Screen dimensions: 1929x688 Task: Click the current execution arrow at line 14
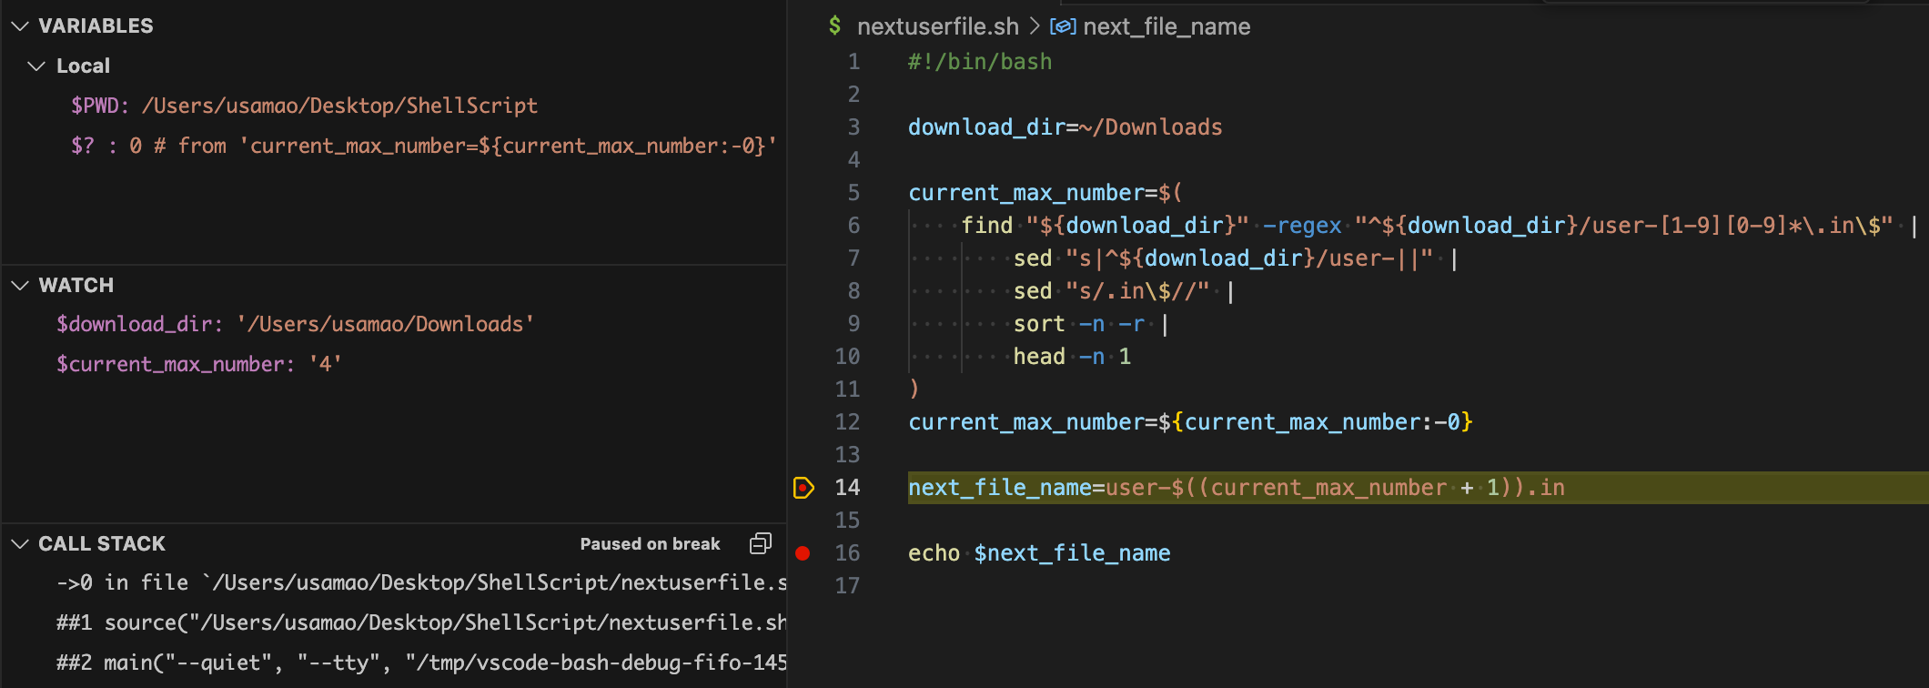pos(803,488)
